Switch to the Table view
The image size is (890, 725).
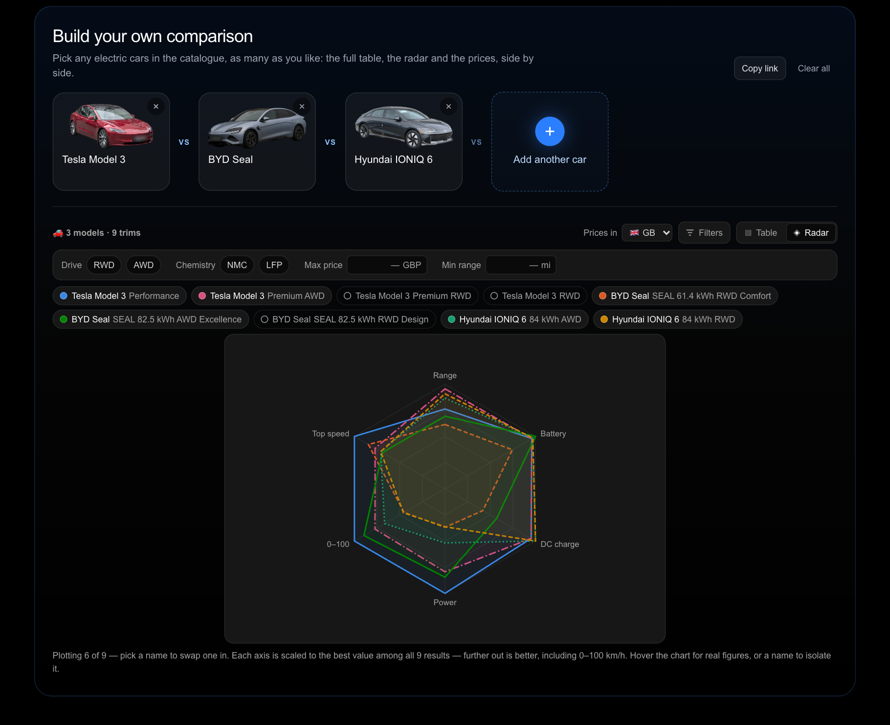pyautogui.click(x=761, y=233)
